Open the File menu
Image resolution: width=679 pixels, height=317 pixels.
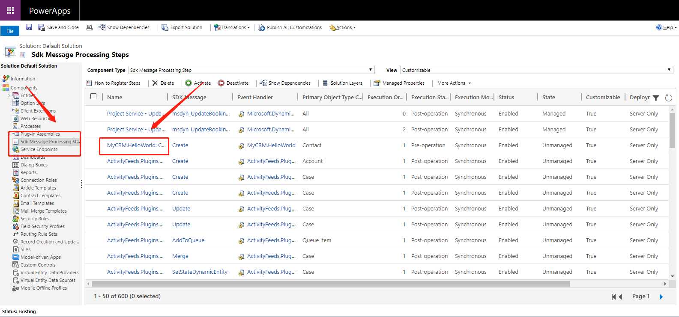10,31
